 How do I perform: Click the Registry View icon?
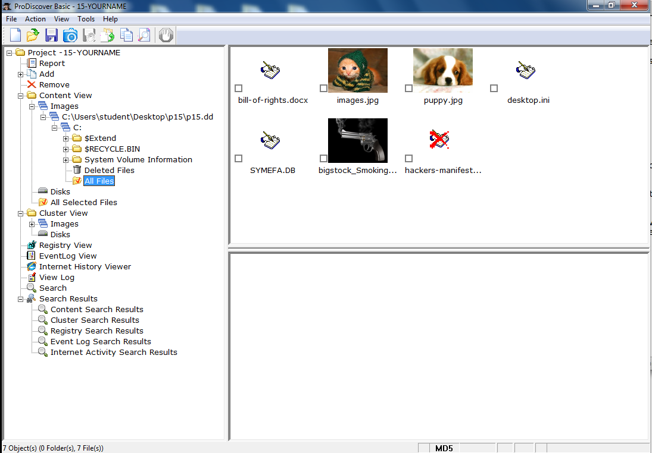[x=32, y=245]
